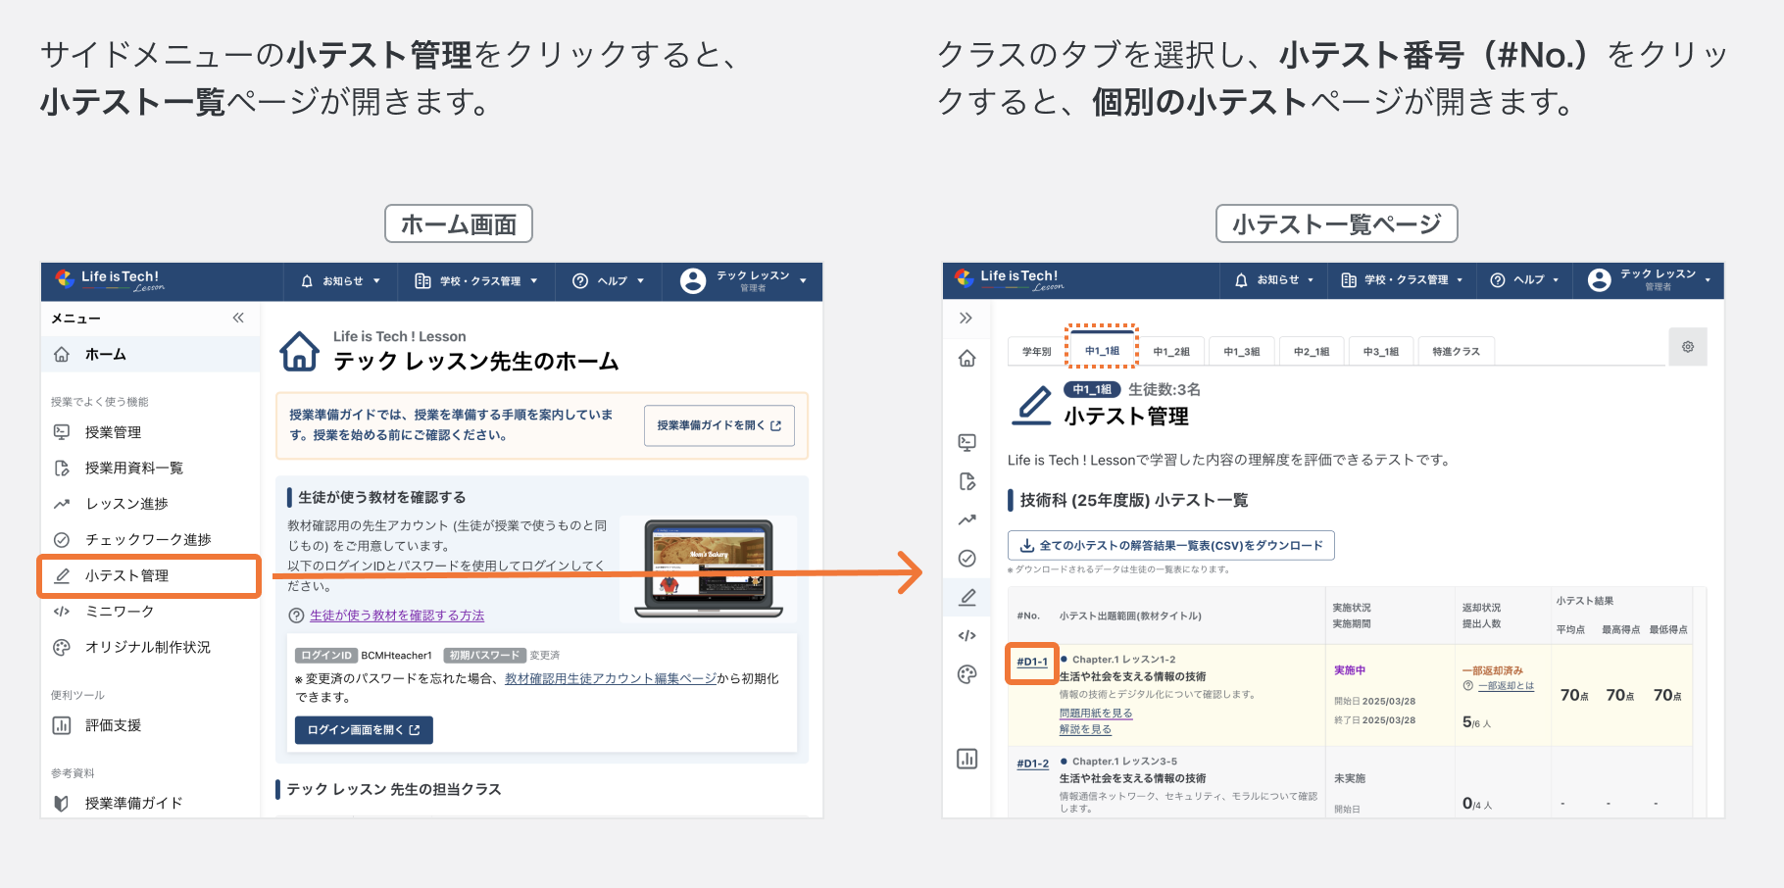The image size is (1784, 888).
Task: Download the all-quiz results CSV
Action: 1171,545
